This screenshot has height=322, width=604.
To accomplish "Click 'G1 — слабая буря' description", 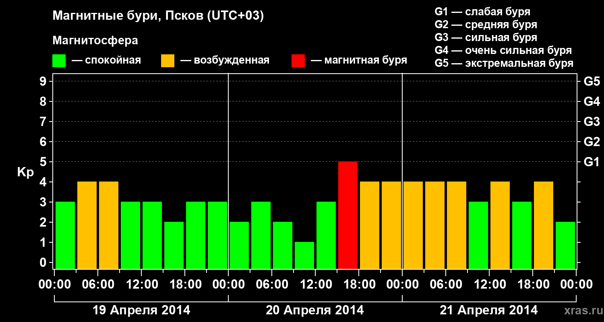I will click(x=482, y=12).
